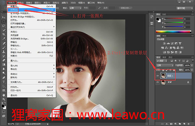
Task: Click the 66.67% zoom field
Action: [11, 124]
